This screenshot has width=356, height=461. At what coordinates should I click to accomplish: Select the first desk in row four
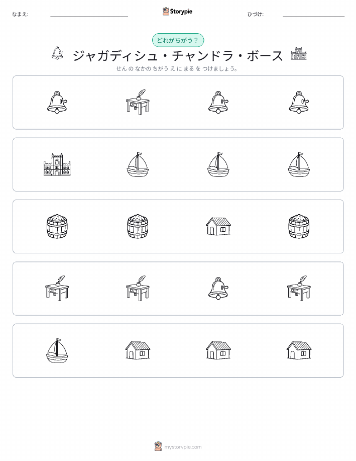click(x=57, y=288)
